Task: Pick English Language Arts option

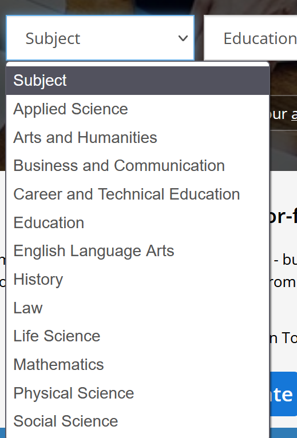Action: coord(137,251)
